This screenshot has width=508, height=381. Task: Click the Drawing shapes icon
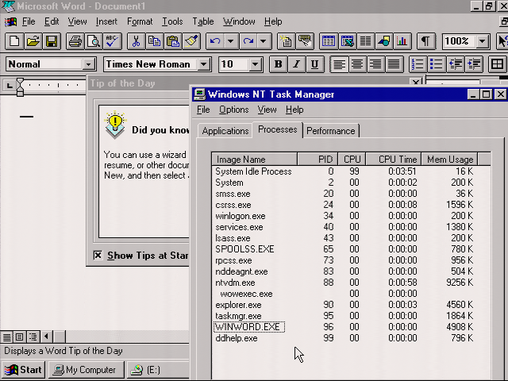(384, 41)
